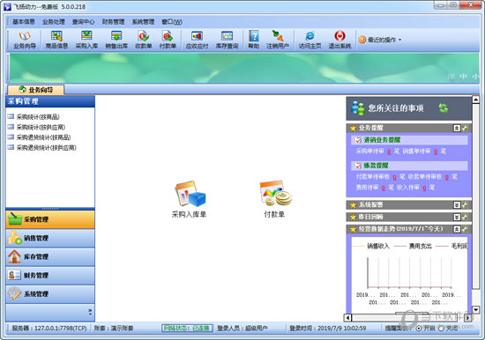The height and width of the screenshot is (340, 485).
Task: Click the 收款单 toolbar icon
Action: [143, 40]
